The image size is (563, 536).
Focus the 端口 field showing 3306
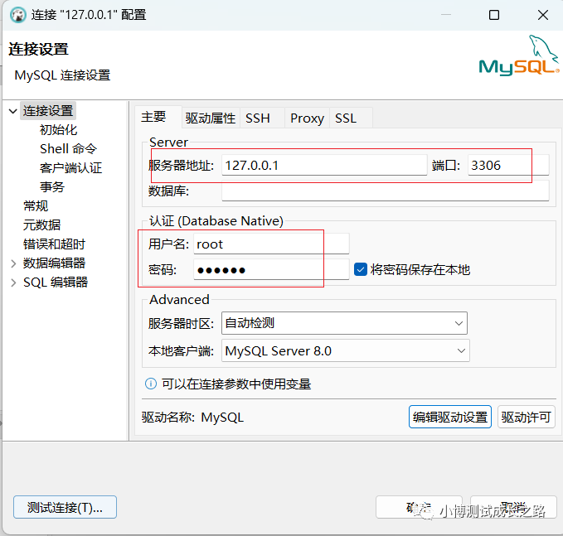click(x=508, y=165)
